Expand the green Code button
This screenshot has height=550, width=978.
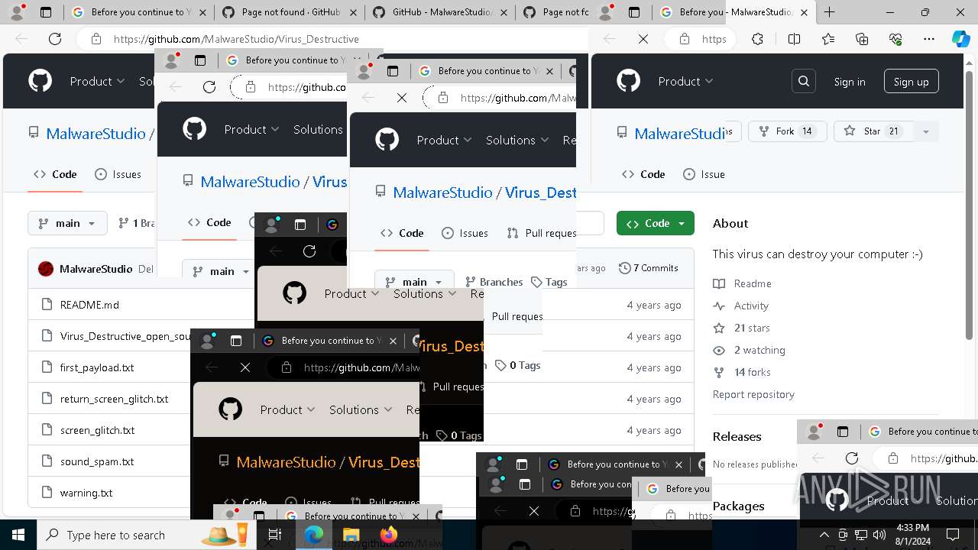click(656, 223)
